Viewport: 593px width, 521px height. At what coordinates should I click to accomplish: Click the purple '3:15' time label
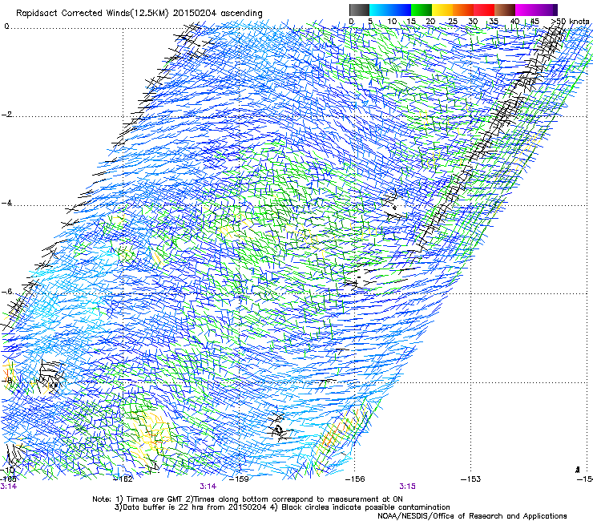[407, 487]
